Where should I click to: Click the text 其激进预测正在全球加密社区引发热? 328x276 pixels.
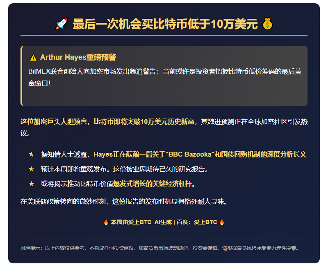tap(254, 121)
